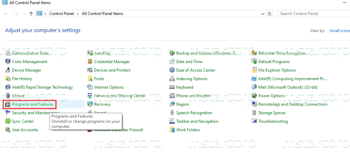The height and width of the screenshot is (154, 350).
Task: Open the Devices and Printers icon
Action: coord(90,70)
